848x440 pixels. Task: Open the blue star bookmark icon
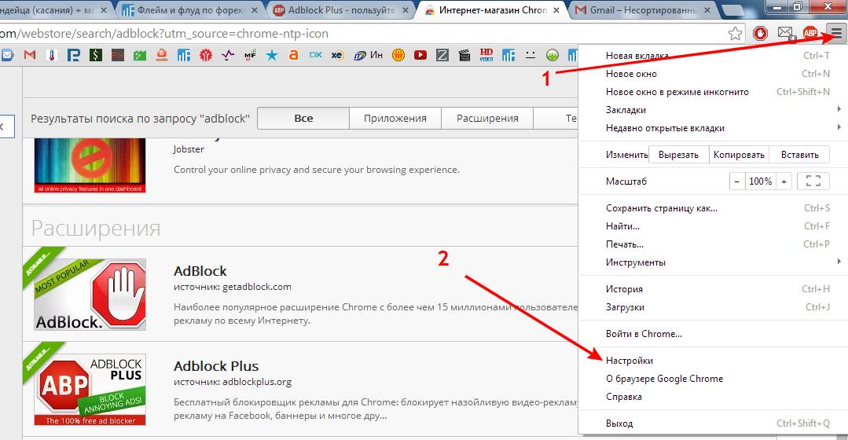[x=271, y=55]
